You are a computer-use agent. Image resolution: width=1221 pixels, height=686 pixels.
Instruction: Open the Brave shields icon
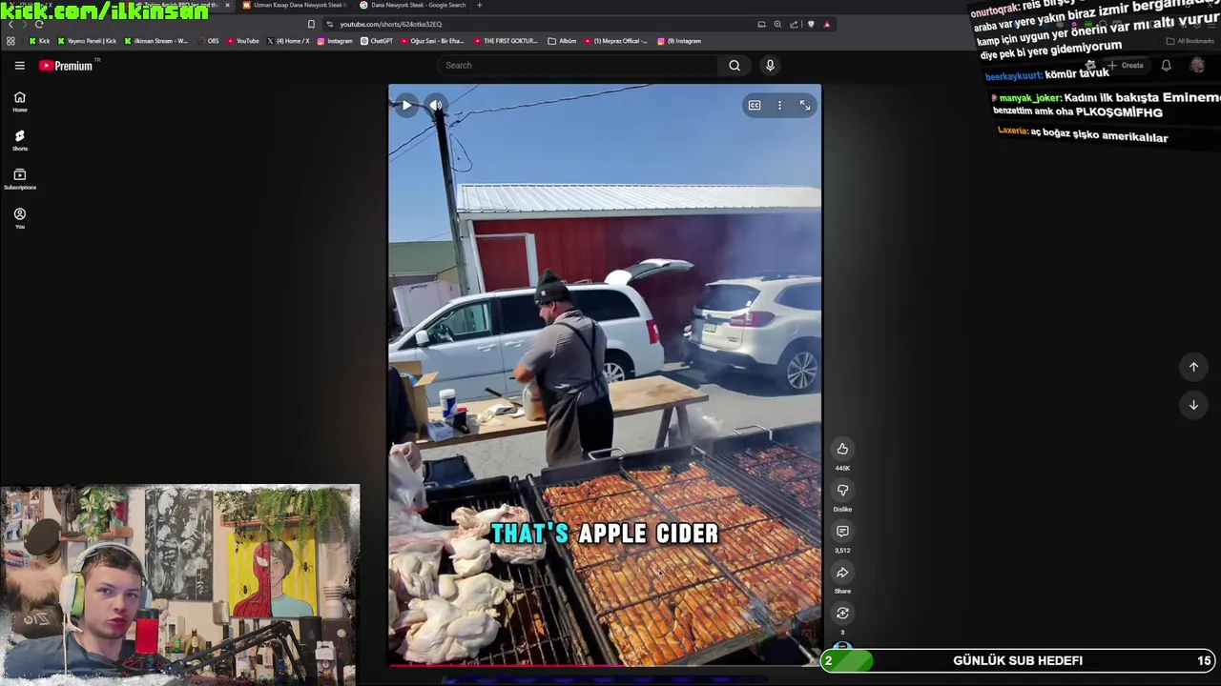(811, 24)
